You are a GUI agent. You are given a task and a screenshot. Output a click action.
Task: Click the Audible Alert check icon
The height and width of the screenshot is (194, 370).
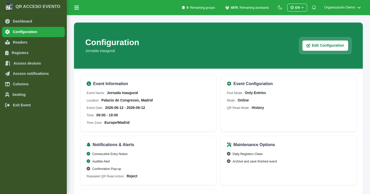tap(88, 161)
